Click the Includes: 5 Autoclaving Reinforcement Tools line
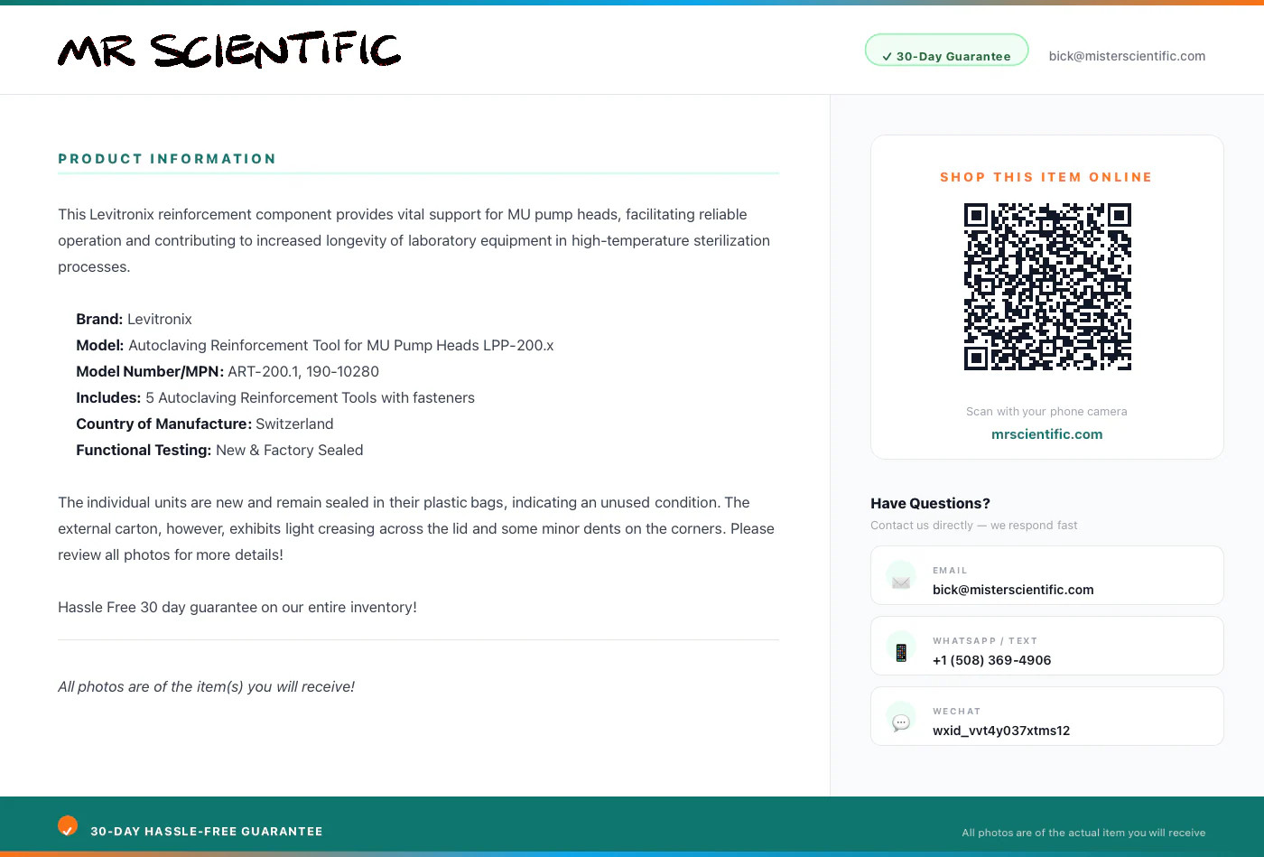 (275, 398)
